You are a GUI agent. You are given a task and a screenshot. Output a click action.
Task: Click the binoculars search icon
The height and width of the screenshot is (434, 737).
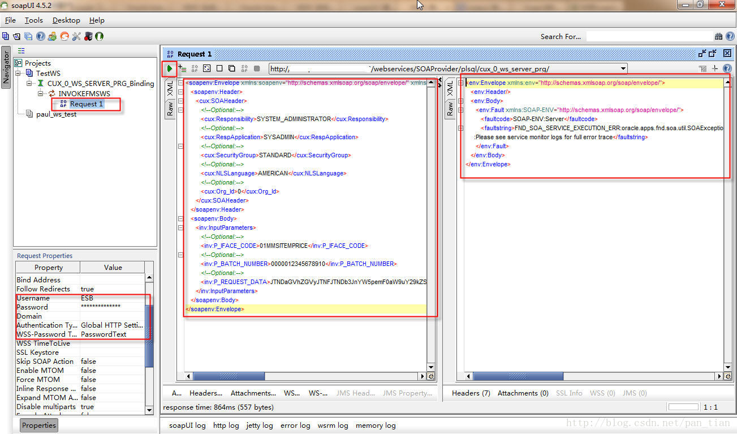click(x=718, y=36)
